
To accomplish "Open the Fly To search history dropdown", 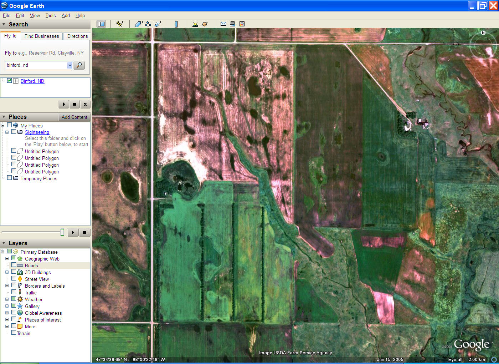I will pyautogui.click(x=70, y=65).
